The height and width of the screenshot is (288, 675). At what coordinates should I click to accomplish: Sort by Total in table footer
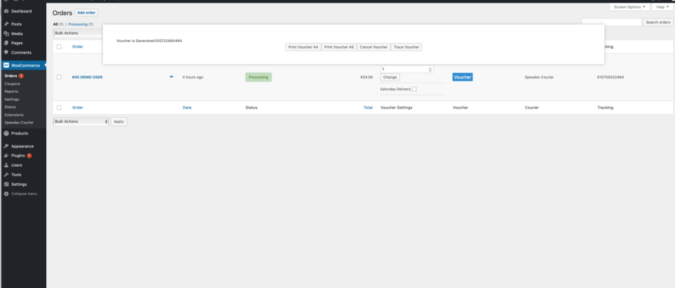[368, 107]
